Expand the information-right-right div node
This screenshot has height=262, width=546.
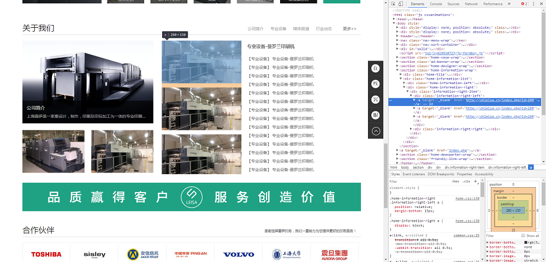point(411,129)
